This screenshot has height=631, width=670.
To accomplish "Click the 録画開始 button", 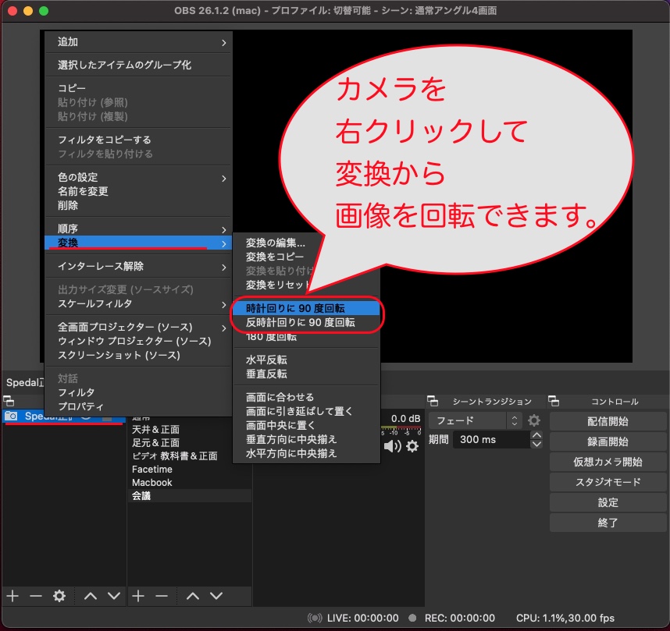I will tap(608, 441).
